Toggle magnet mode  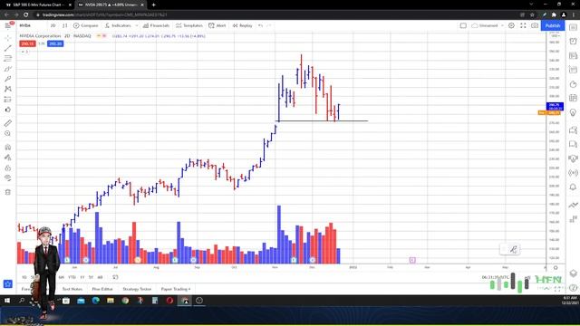click(8, 147)
